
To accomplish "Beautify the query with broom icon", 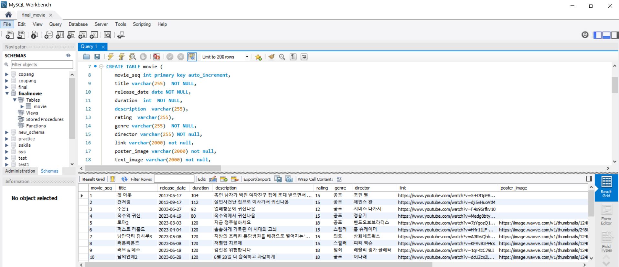I will click(272, 57).
